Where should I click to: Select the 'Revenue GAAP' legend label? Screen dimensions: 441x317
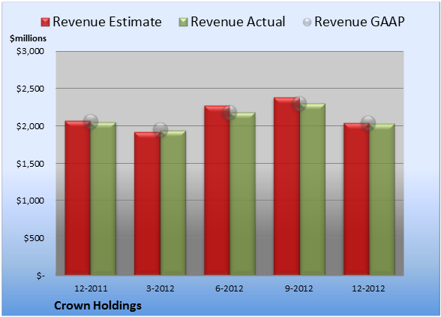(360, 22)
